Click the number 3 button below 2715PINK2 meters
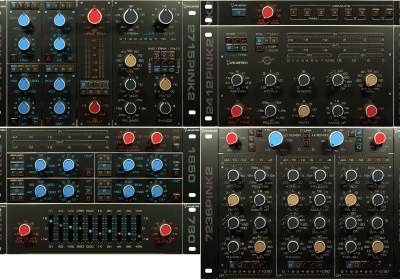The image size is (400, 280). click(98, 91)
